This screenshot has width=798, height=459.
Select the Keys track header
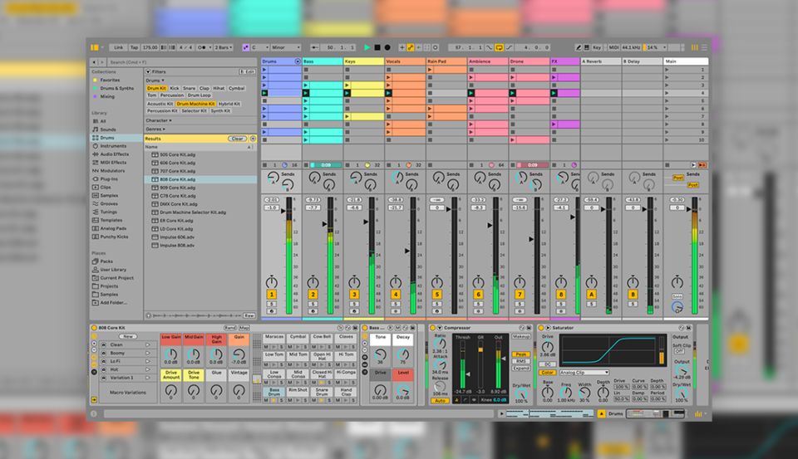pos(363,61)
